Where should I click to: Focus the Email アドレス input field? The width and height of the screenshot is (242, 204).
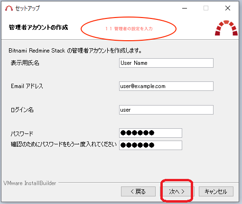pos(166,86)
